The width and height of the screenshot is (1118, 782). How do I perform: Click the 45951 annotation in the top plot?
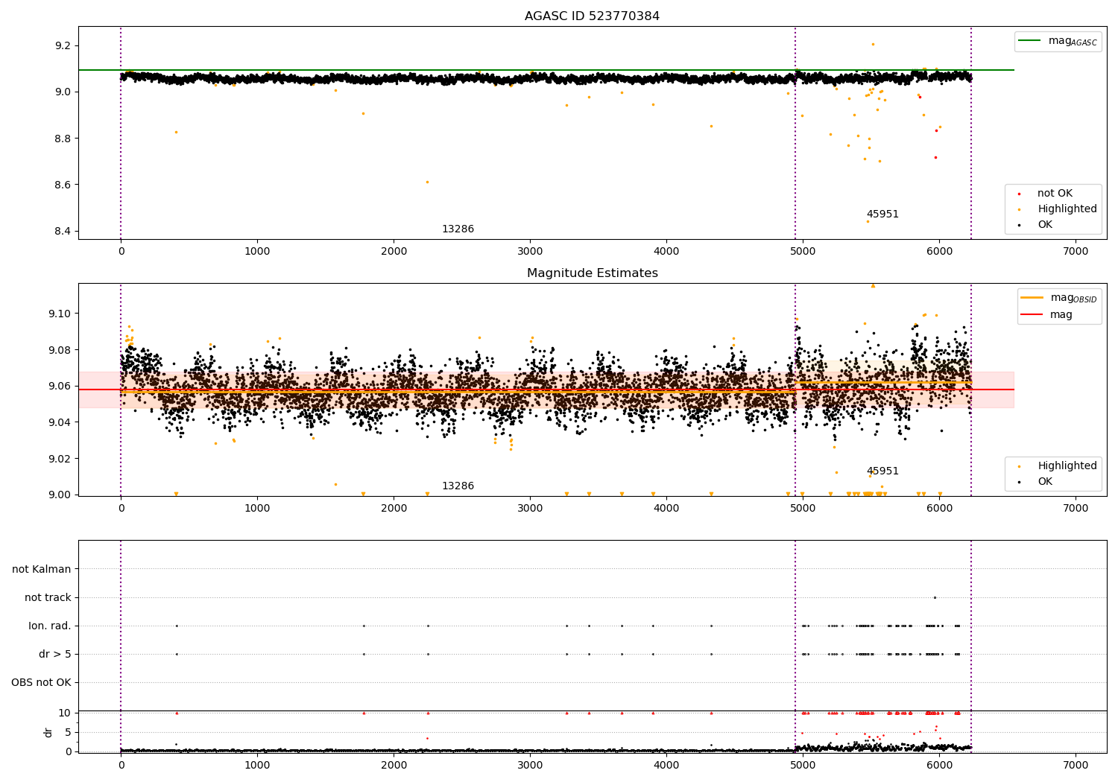882,214
